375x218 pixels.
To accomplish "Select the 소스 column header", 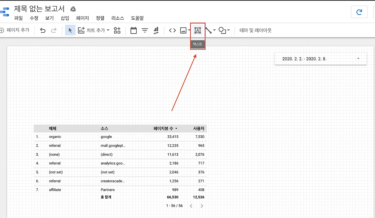I will click(x=104, y=129).
